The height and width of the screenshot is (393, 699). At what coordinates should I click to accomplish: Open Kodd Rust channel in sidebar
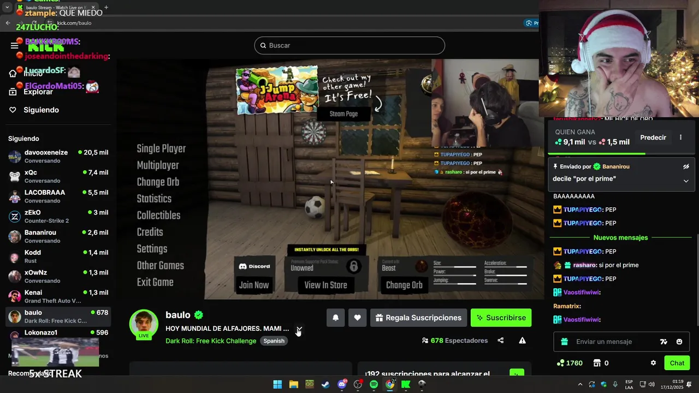[58, 257]
